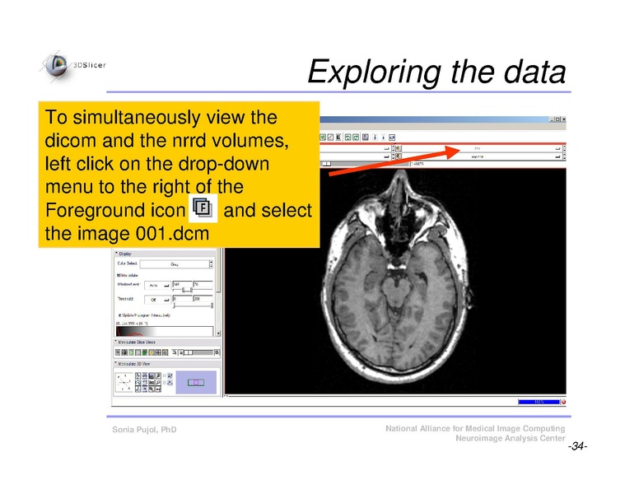The height and width of the screenshot is (494, 639).
Task: Open the Window/Level Auto drop-down
Action: click(158, 286)
